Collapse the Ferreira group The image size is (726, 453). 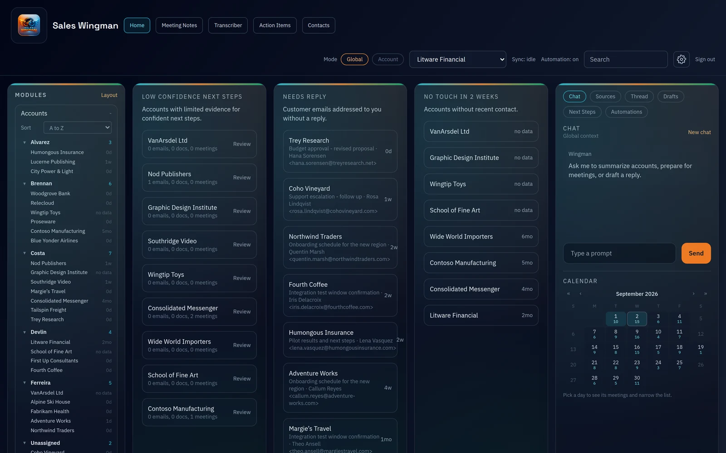coord(25,383)
